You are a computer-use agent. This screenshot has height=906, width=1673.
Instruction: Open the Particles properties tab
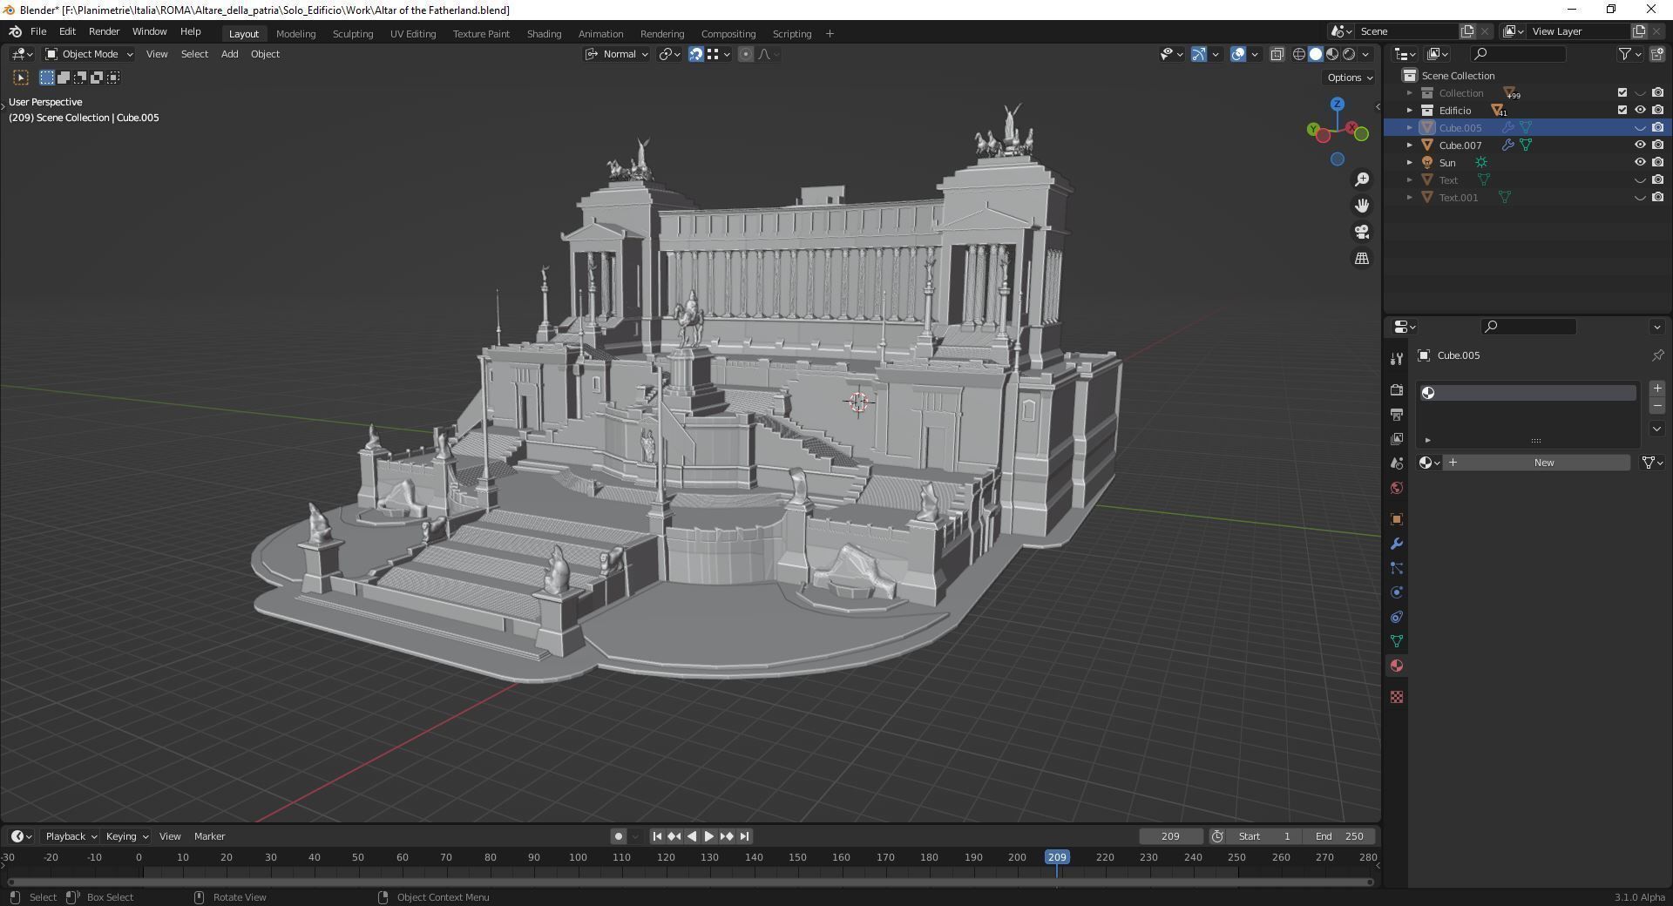1397,568
